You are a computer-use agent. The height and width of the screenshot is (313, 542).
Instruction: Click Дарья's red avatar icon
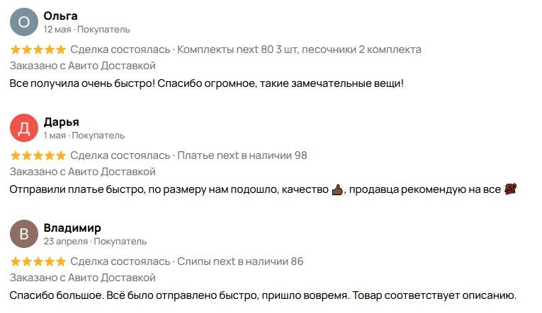click(24, 128)
